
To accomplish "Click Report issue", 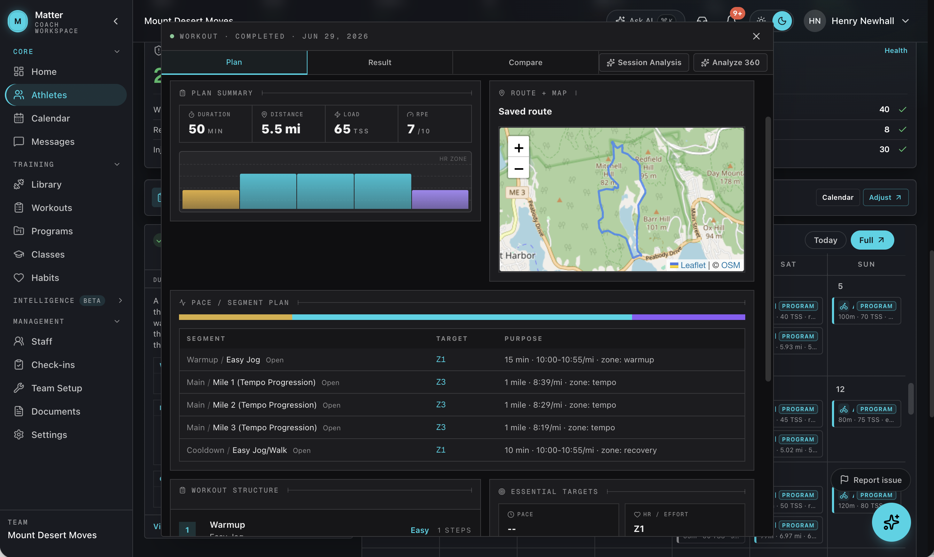I will (871, 480).
